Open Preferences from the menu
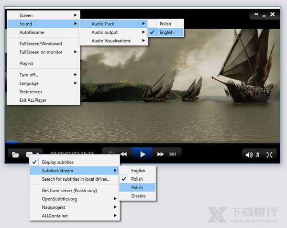 tap(31, 92)
